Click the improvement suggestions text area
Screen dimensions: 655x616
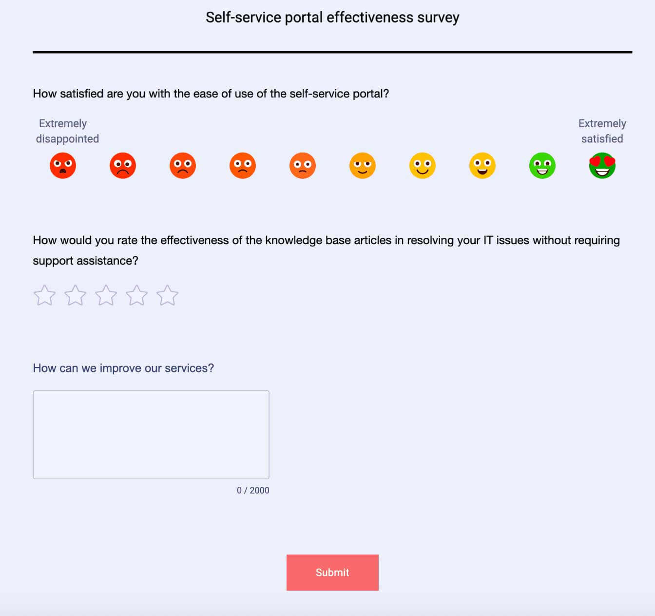151,434
